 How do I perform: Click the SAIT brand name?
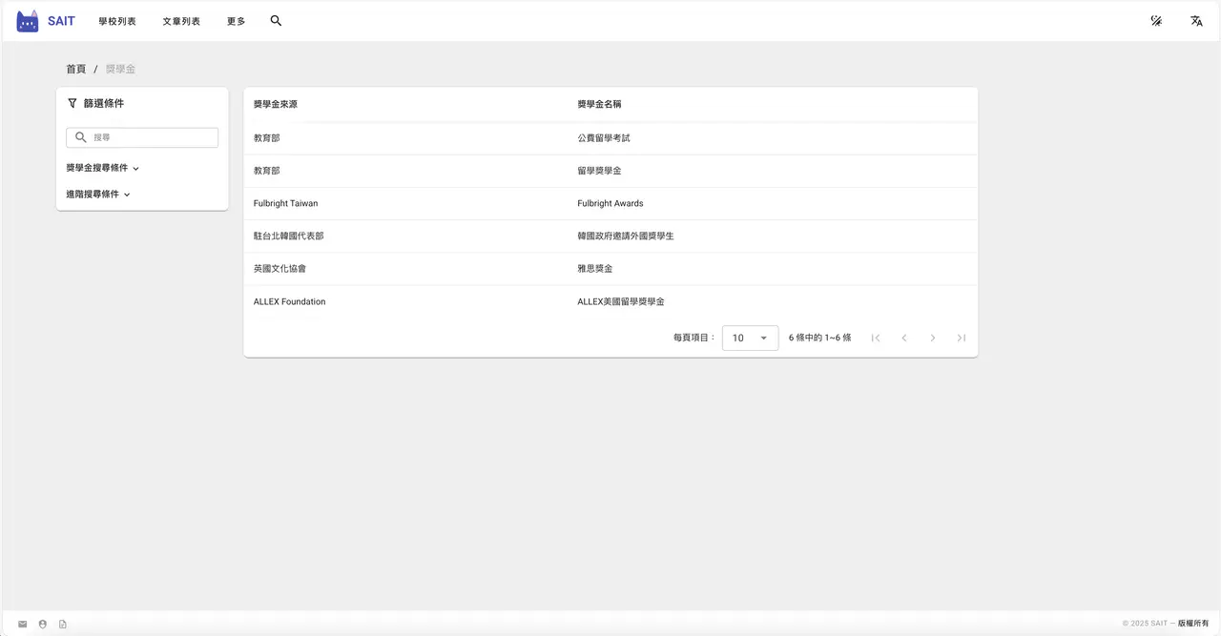point(61,21)
